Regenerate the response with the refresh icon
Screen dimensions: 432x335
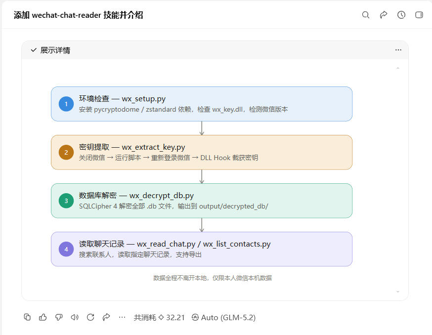click(90, 317)
